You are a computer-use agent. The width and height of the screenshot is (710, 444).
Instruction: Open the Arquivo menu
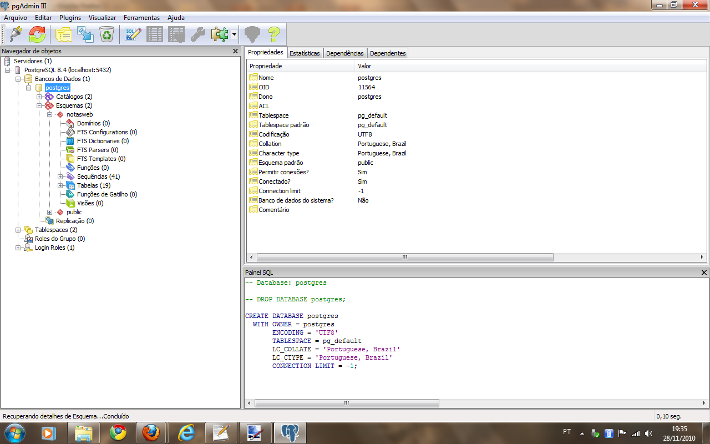tap(16, 18)
